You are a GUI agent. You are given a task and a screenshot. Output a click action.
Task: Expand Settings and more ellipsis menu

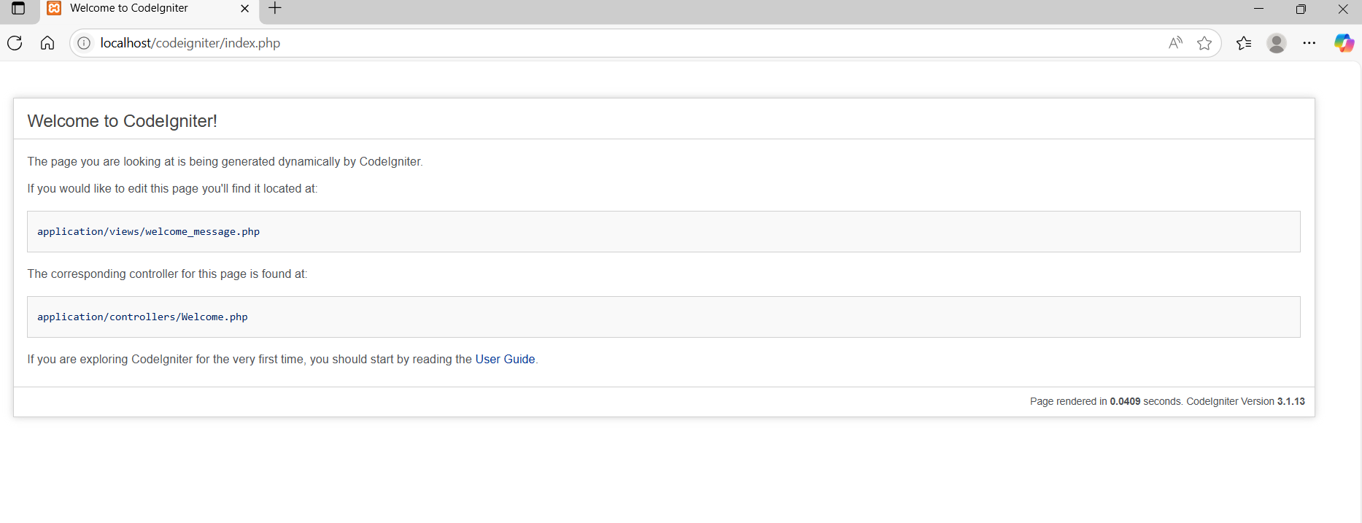(1309, 43)
